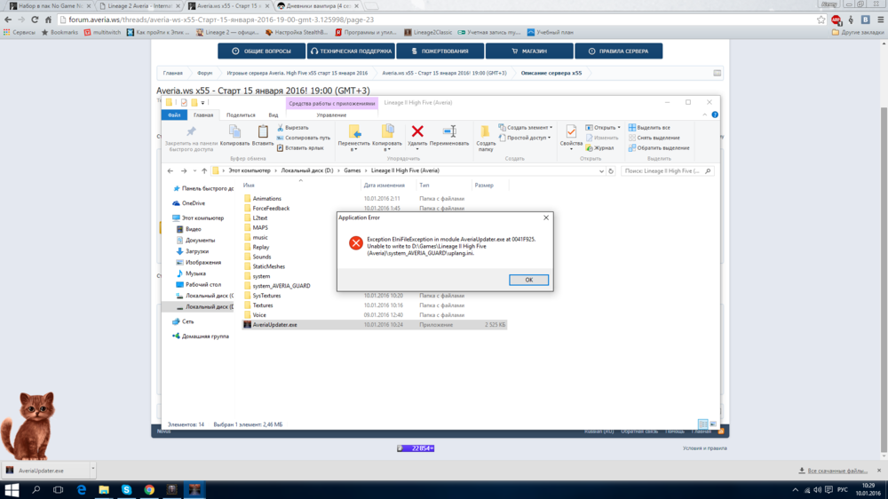Select OneDrive in the navigation pane
The width and height of the screenshot is (888, 499).
[x=193, y=203]
